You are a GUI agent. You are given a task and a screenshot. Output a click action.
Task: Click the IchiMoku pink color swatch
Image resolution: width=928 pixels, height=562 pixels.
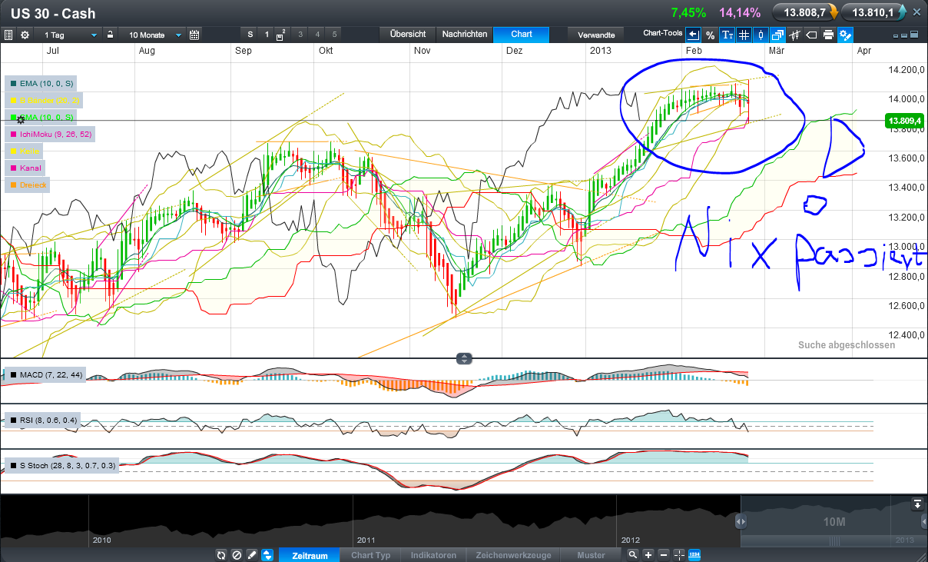13,134
